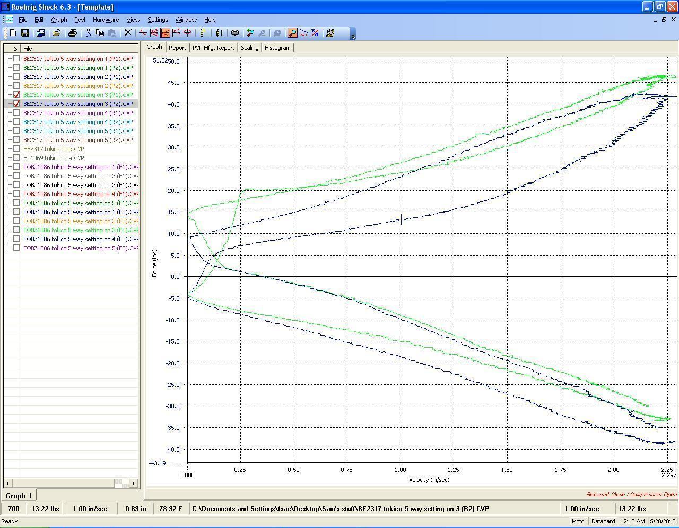Click the camera snapshot icon
Image resolution: width=679 pixels, height=528 pixels.
pyautogui.click(x=235, y=33)
